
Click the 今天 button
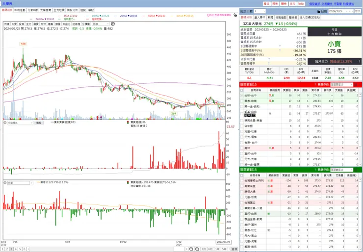[358, 11]
